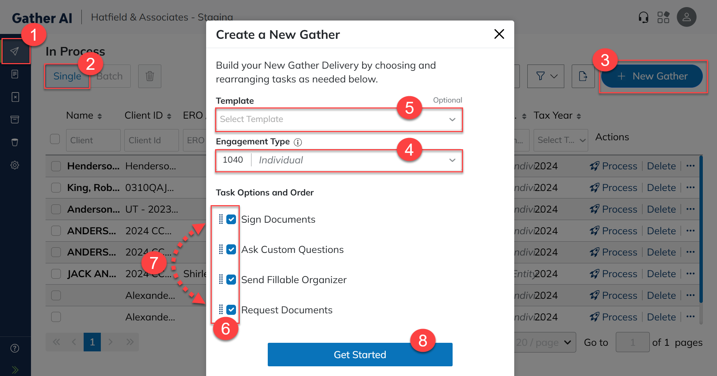717x376 pixels.
Task: Click the Get Started button
Action: click(x=360, y=354)
